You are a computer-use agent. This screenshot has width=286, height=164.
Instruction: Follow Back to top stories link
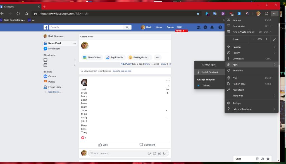pyautogui.click(x=122, y=71)
